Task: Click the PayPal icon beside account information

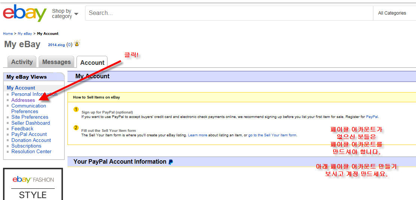Action: click(x=171, y=162)
